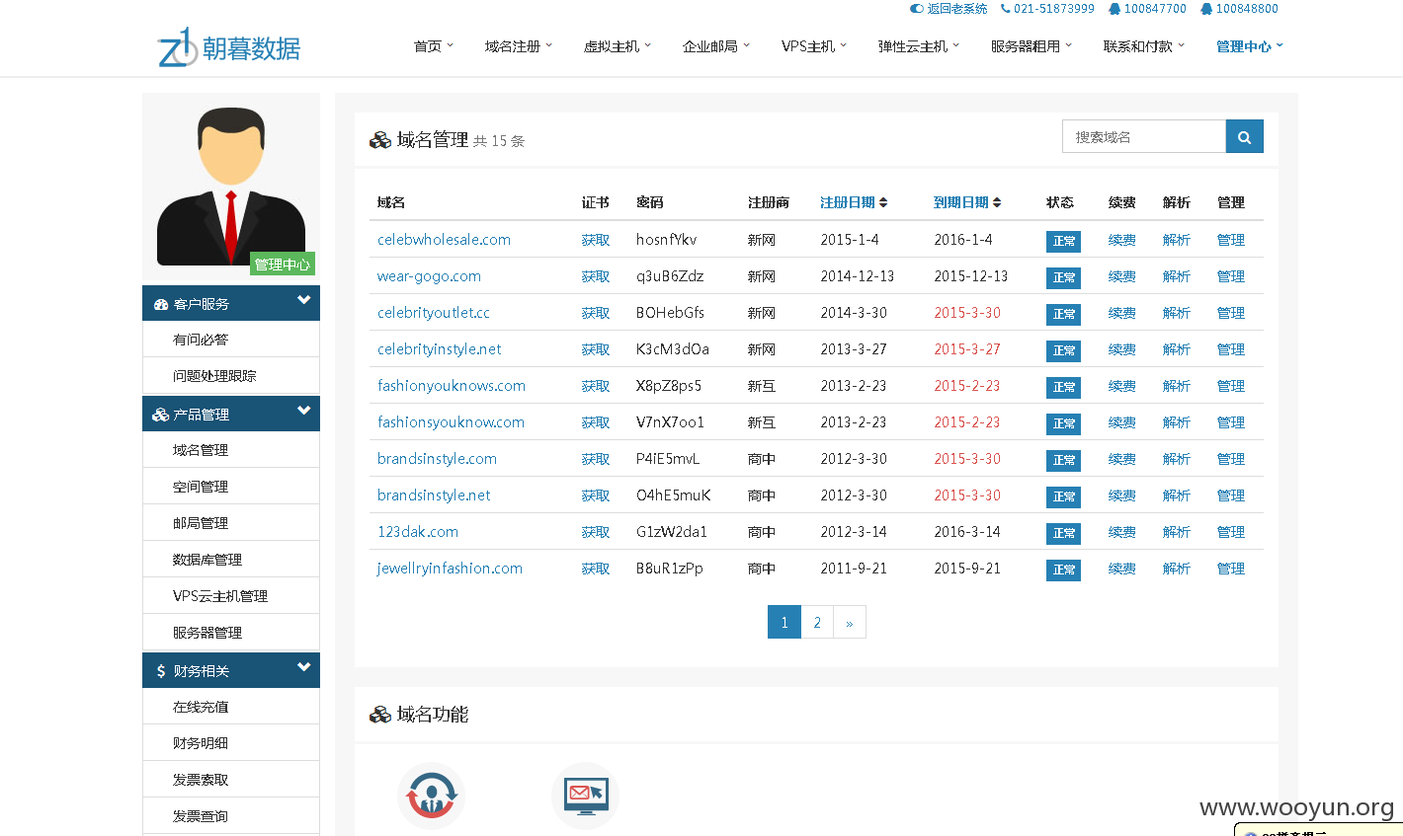Click 获取 for celebrityoutlet.cc
The width and height of the screenshot is (1403, 836).
(596, 313)
